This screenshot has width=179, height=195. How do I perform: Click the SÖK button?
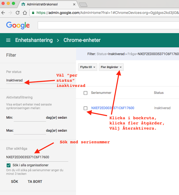14,182
